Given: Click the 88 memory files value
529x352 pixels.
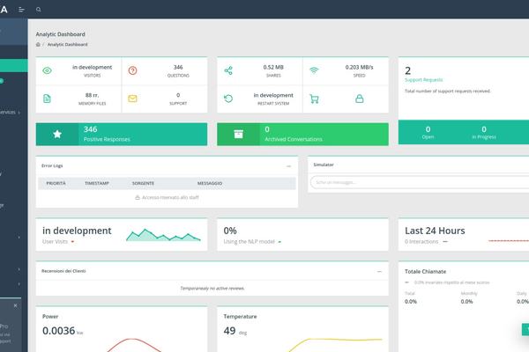Looking at the screenshot, I should point(92,95).
